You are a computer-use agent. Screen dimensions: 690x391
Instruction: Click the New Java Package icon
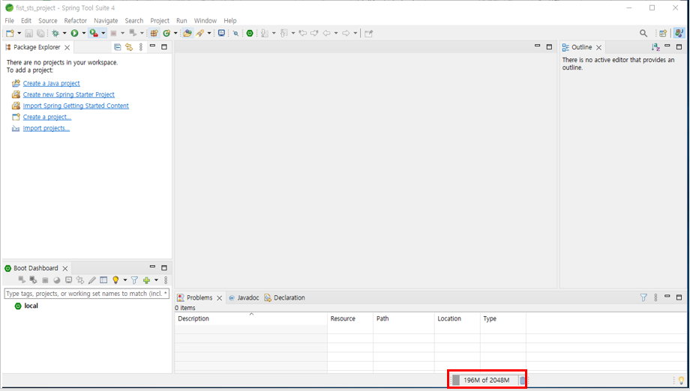pyautogui.click(x=154, y=33)
